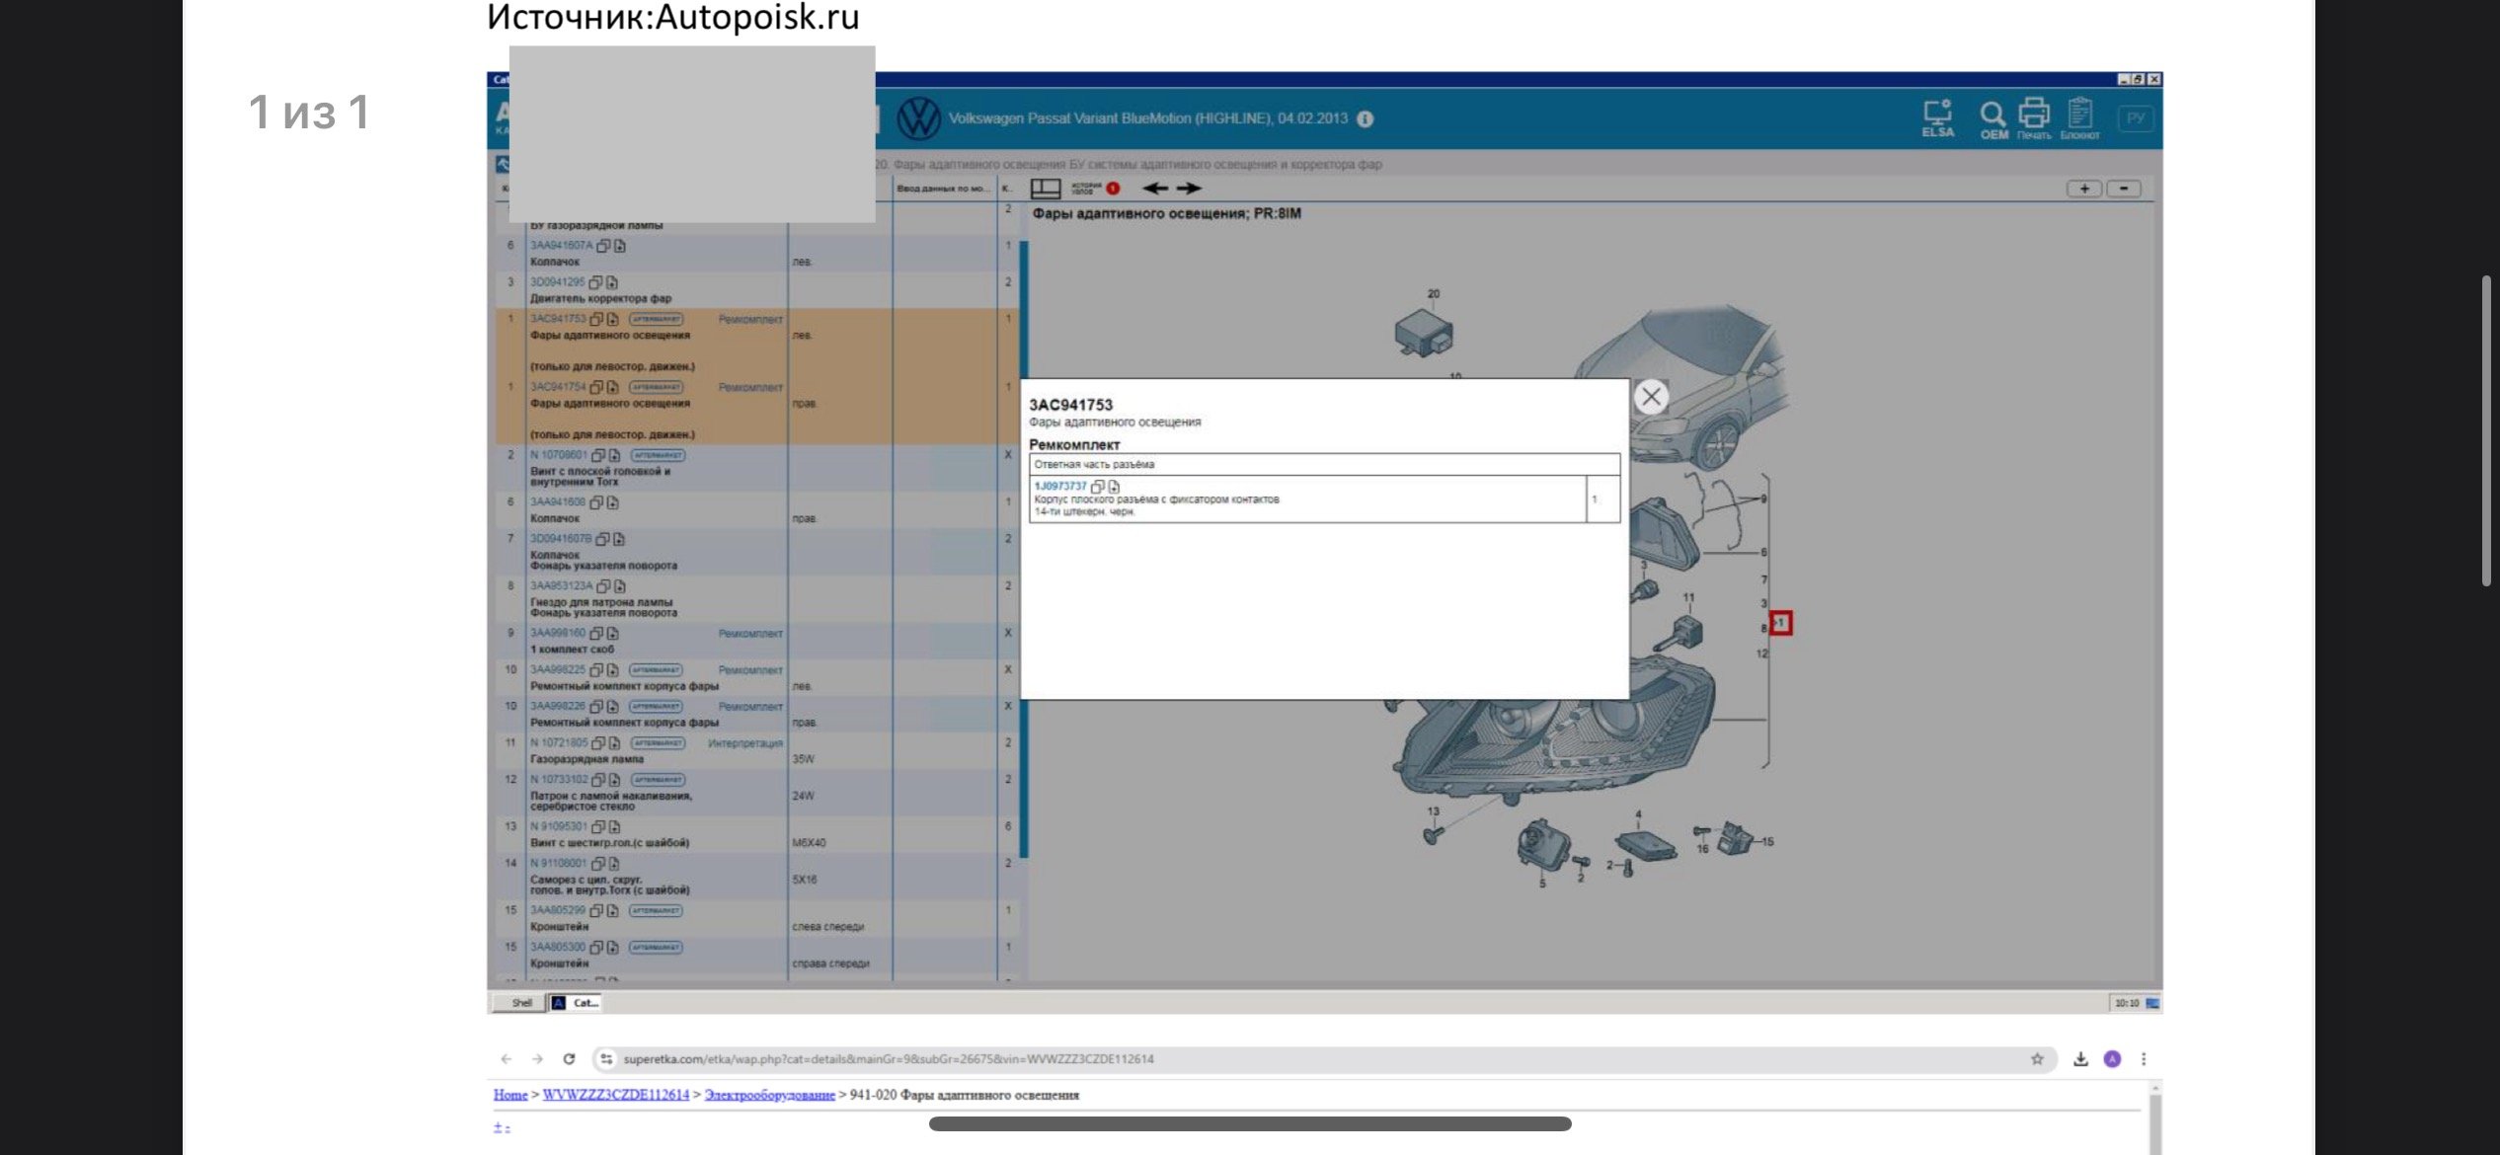Click the vehicle info icon next to date
Screen dimensions: 2500x1155
pos(1366,118)
